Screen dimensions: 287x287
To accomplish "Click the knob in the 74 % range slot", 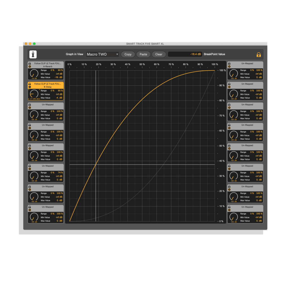I will pos(34,176).
